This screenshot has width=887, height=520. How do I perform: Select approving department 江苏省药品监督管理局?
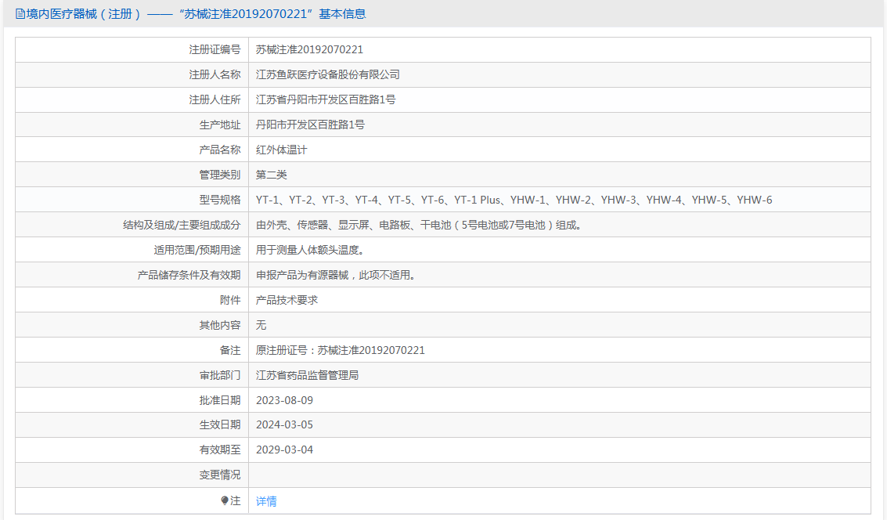pyautogui.click(x=307, y=375)
